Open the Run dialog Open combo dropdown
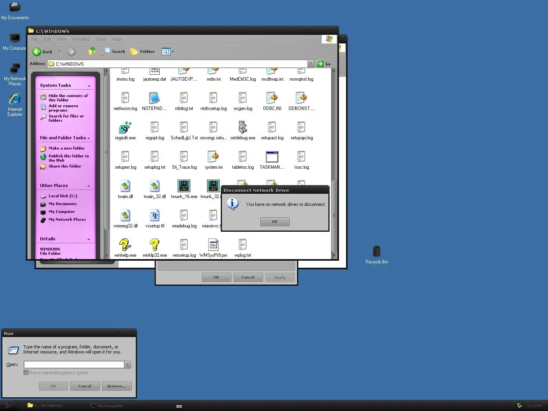Image resolution: width=548 pixels, height=411 pixels. pyautogui.click(x=128, y=364)
